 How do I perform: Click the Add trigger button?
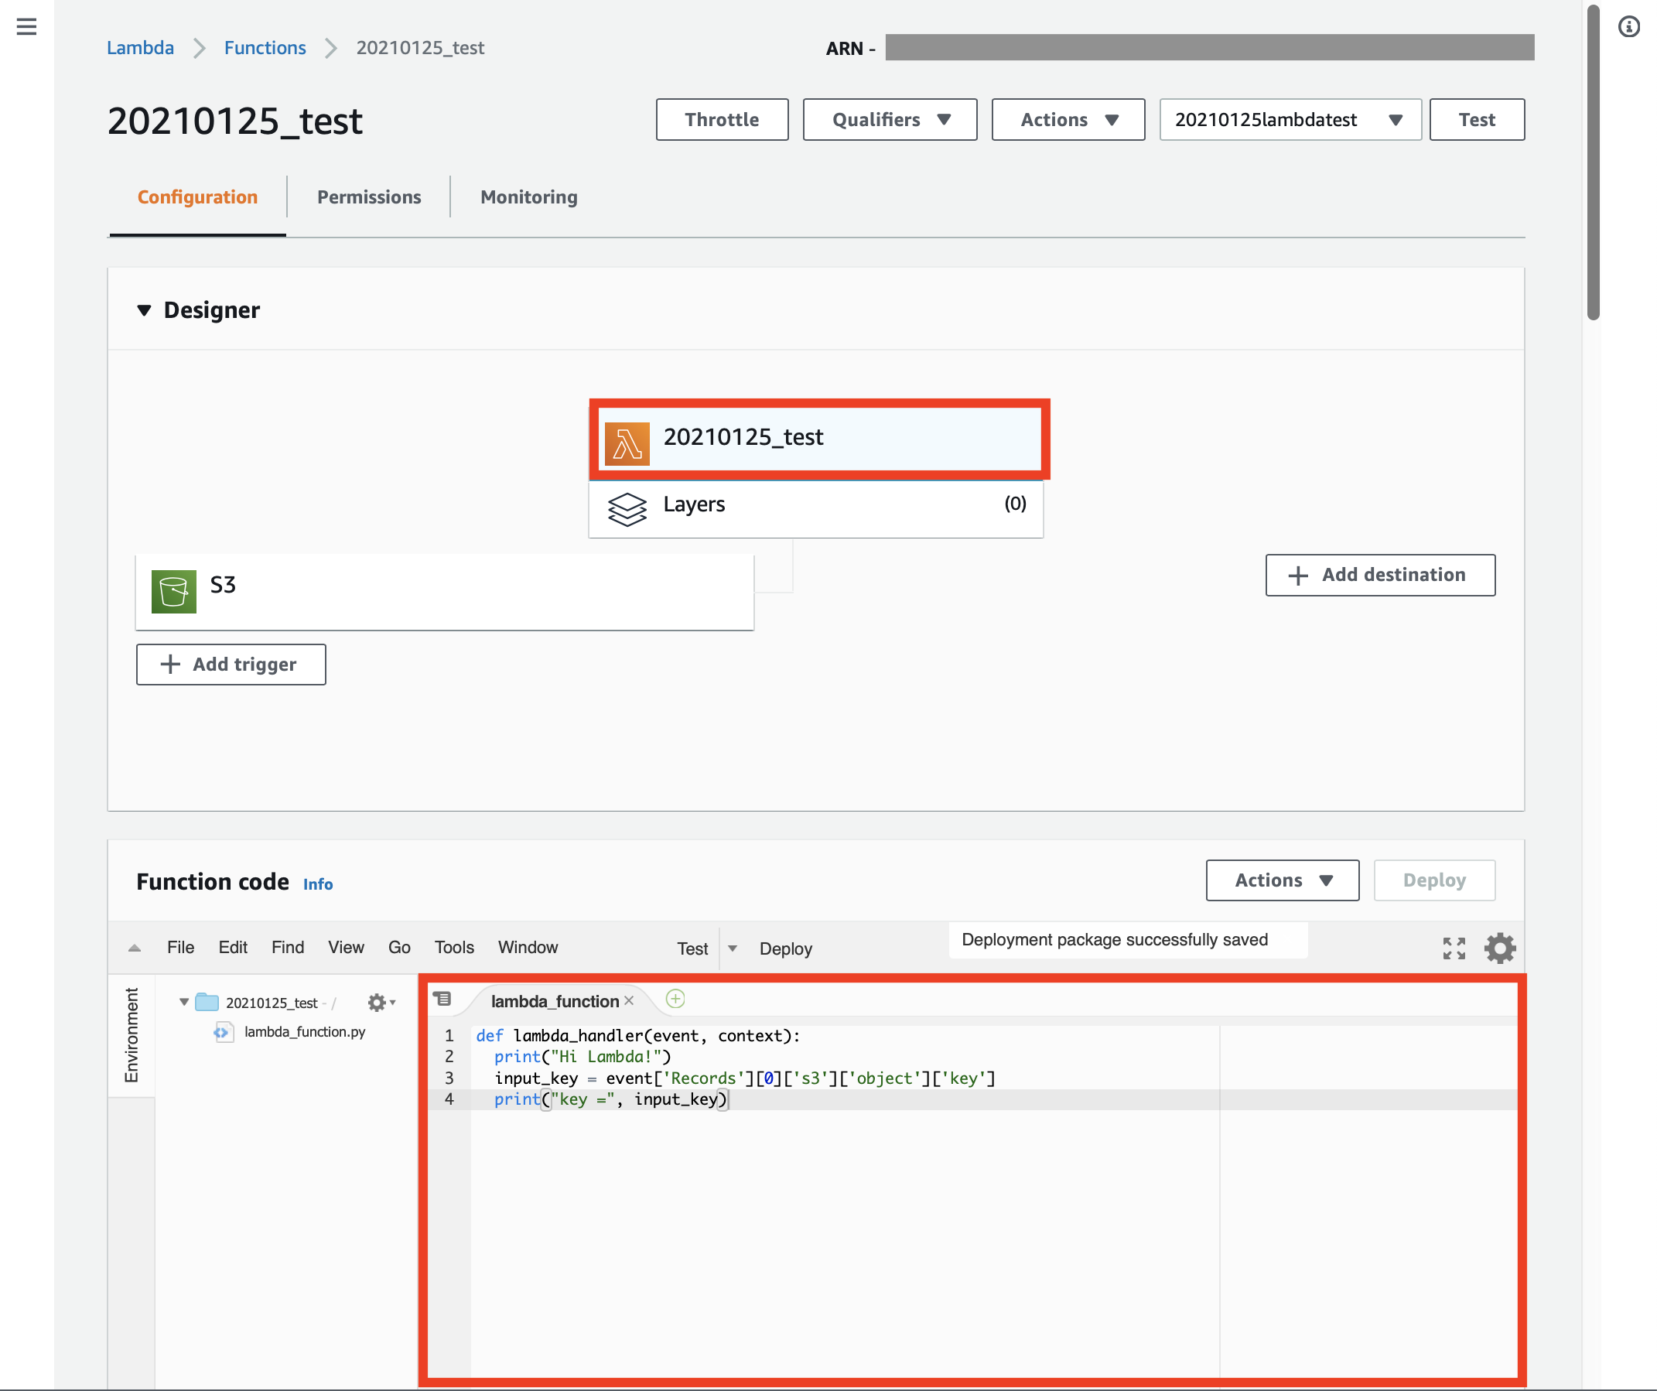231,665
